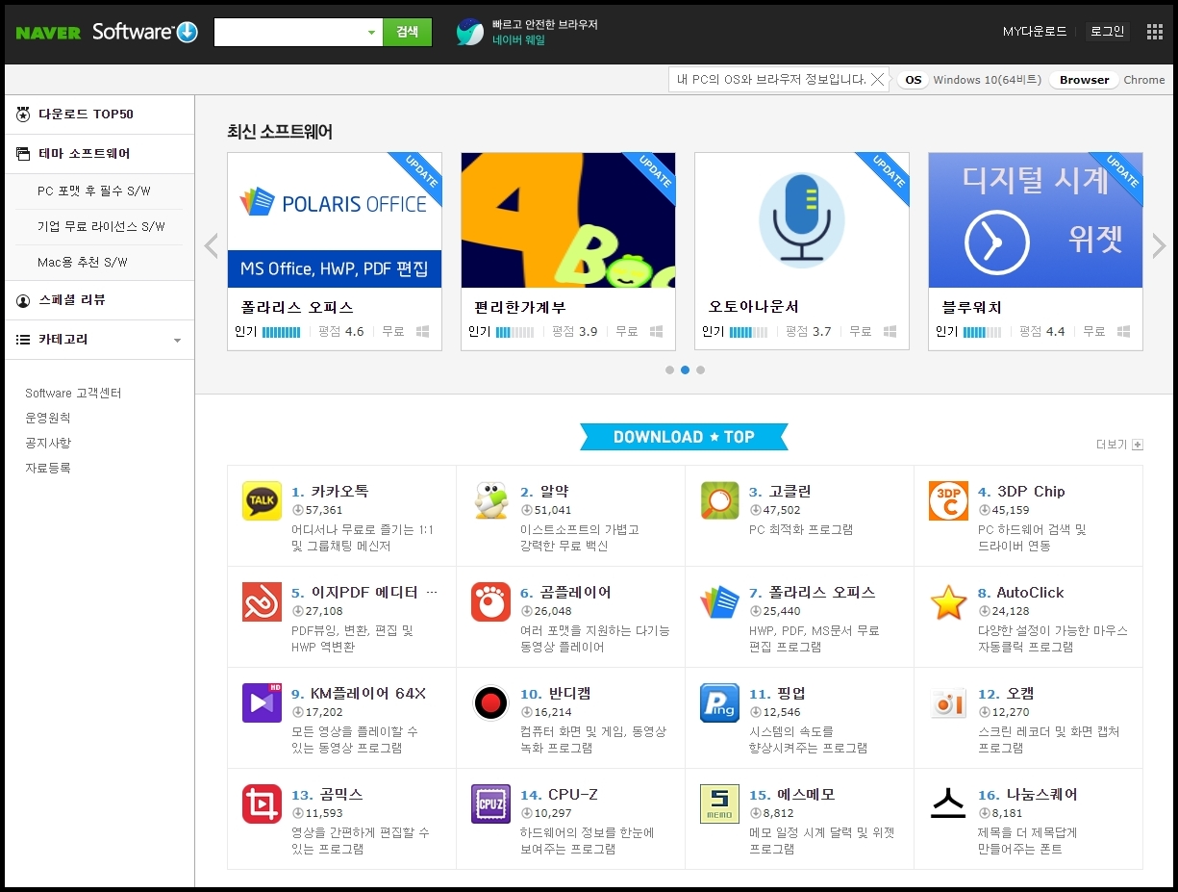Select Mac용 추천 S/W
1178x892 pixels.
83,263
